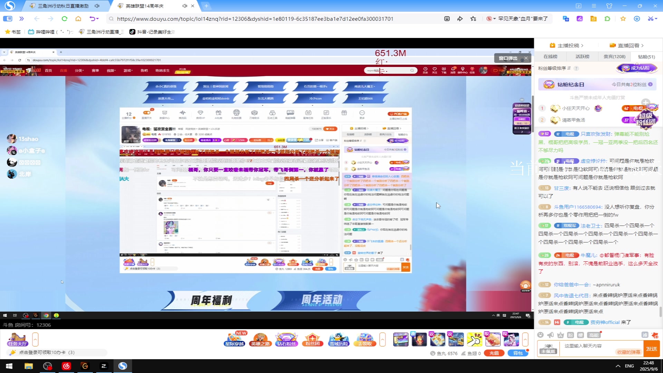Open the reader mode face icon in address bar
663x373 pixels.
coord(447,19)
